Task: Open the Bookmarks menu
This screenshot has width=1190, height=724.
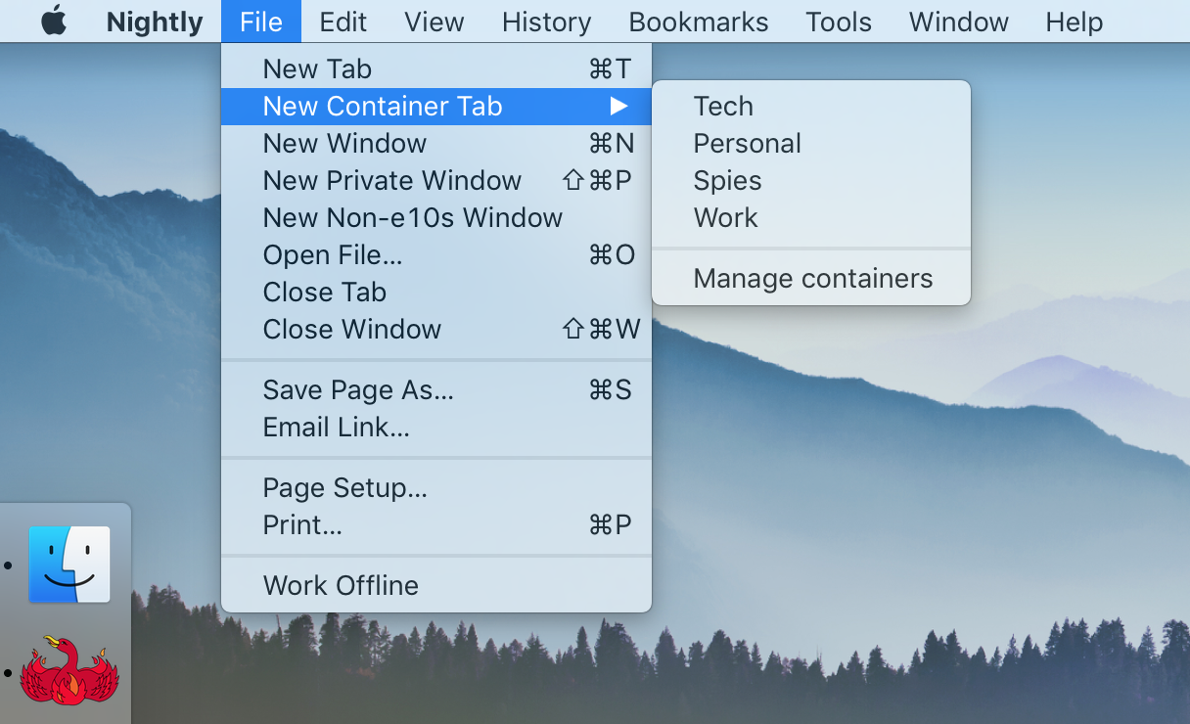Action: point(699,22)
